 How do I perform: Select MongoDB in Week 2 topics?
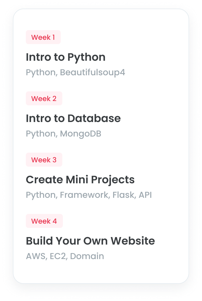tap(81, 134)
